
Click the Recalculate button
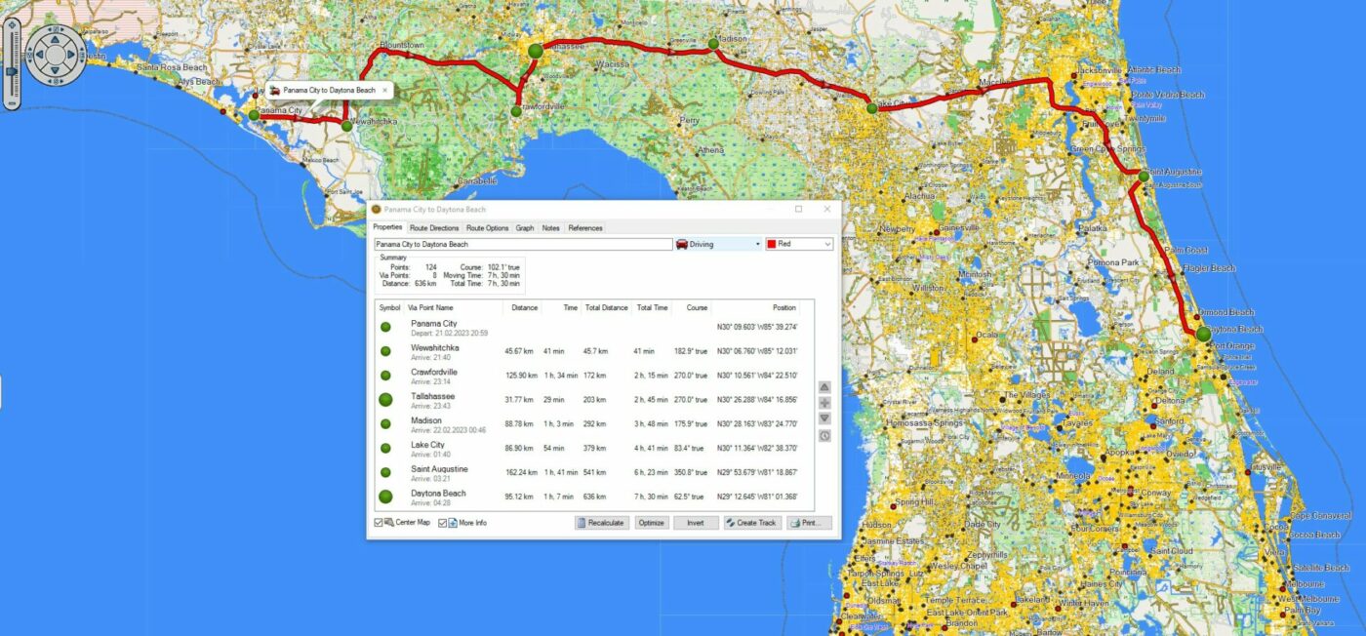pos(602,523)
